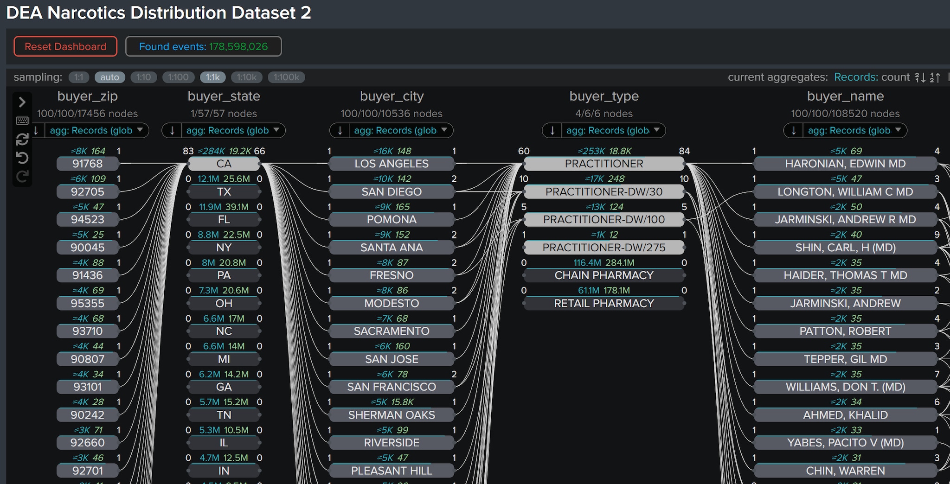The image size is (950, 484).
Task: Click the undo icon in sidebar
Action: (22, 158)
